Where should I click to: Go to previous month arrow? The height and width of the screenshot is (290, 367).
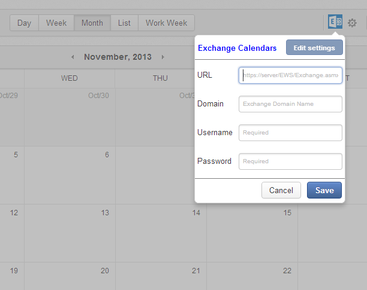pos(73,57)
